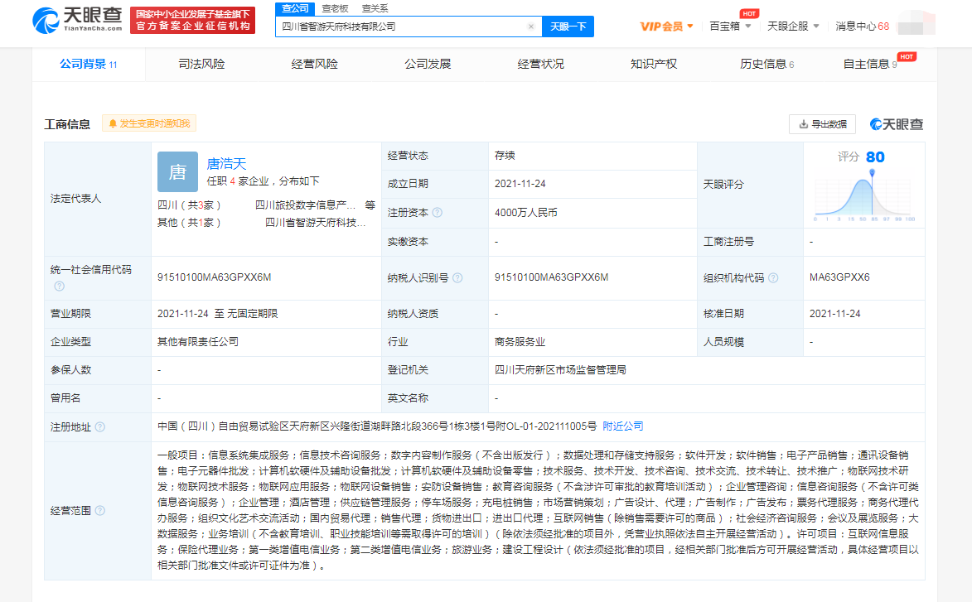Click the 唐 avatar of the legal representative
972x602 pixels.
click(x=177, y=171)
